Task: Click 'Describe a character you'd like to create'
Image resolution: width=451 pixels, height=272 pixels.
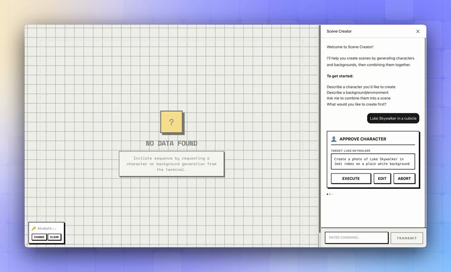Action: (x=361, y=87)
